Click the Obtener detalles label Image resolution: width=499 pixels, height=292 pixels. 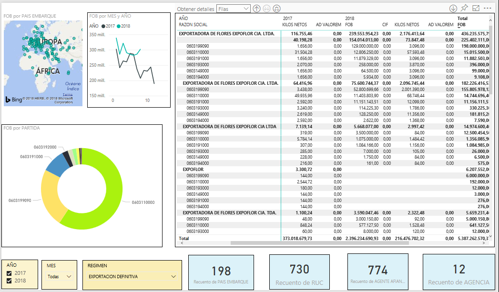195,9
